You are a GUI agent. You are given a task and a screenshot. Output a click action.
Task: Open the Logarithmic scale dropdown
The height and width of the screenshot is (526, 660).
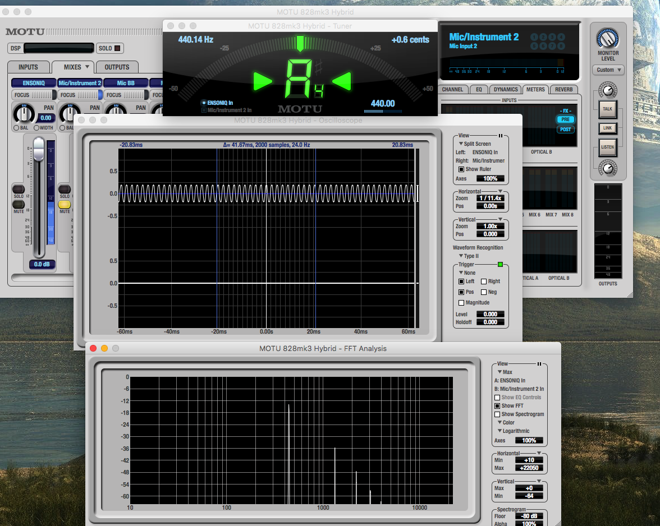tap(512, 431)
